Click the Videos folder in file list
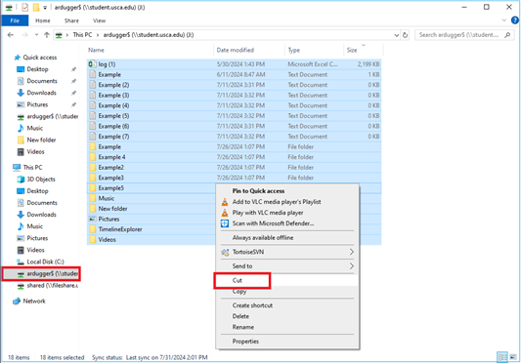 pos(107,240)
